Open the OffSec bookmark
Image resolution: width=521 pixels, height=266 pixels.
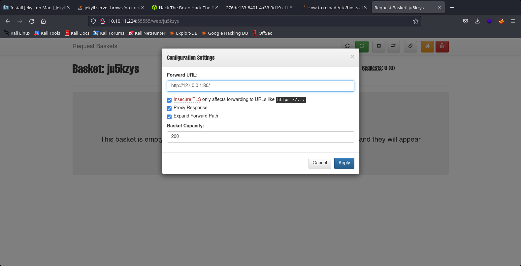262,33
